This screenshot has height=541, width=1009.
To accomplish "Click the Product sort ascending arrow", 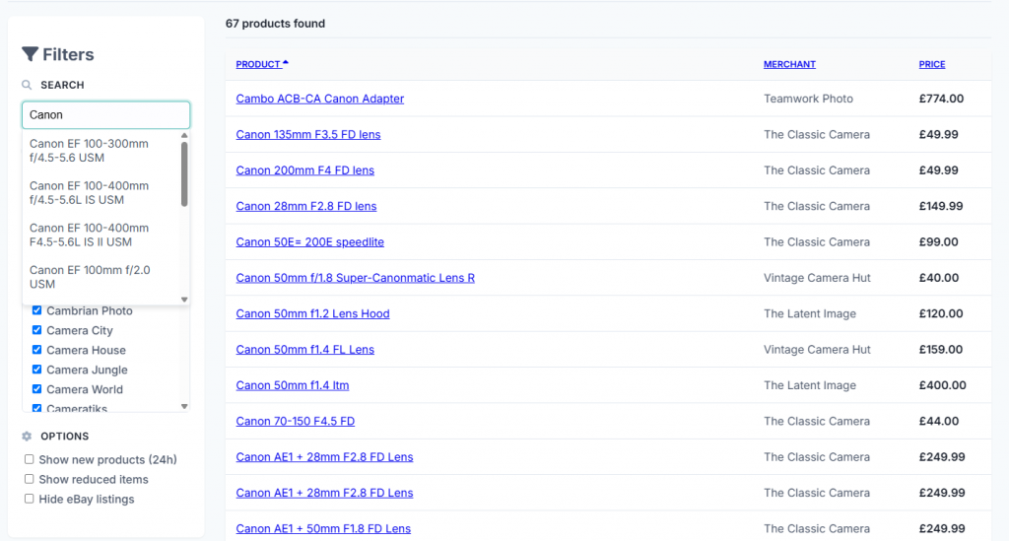I will (x=286, y=63).
